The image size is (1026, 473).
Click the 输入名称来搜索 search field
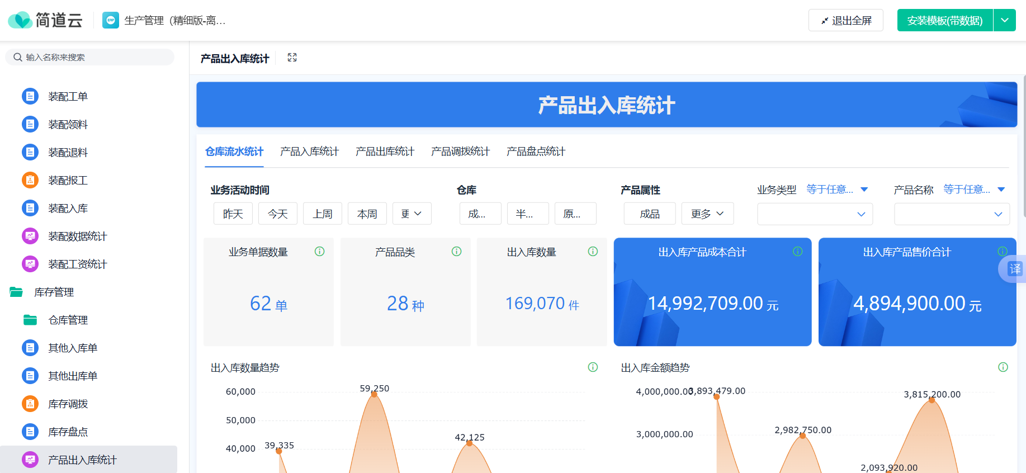(89, 57)
